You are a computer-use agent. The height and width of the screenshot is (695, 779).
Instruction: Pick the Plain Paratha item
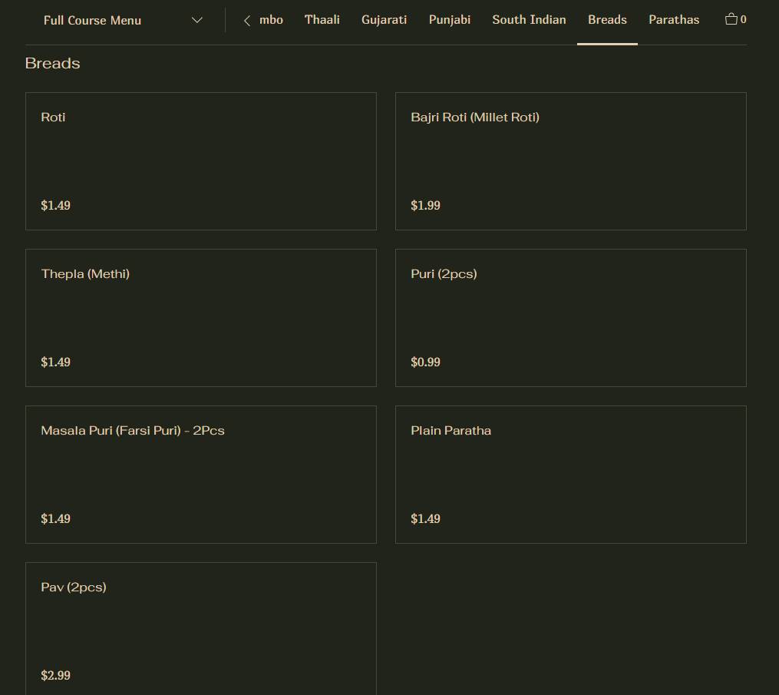pyautogui.click(x=571, y=475)
